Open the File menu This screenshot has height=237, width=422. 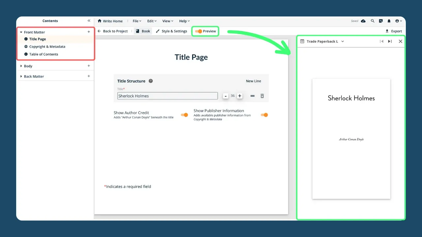[136, 21]
